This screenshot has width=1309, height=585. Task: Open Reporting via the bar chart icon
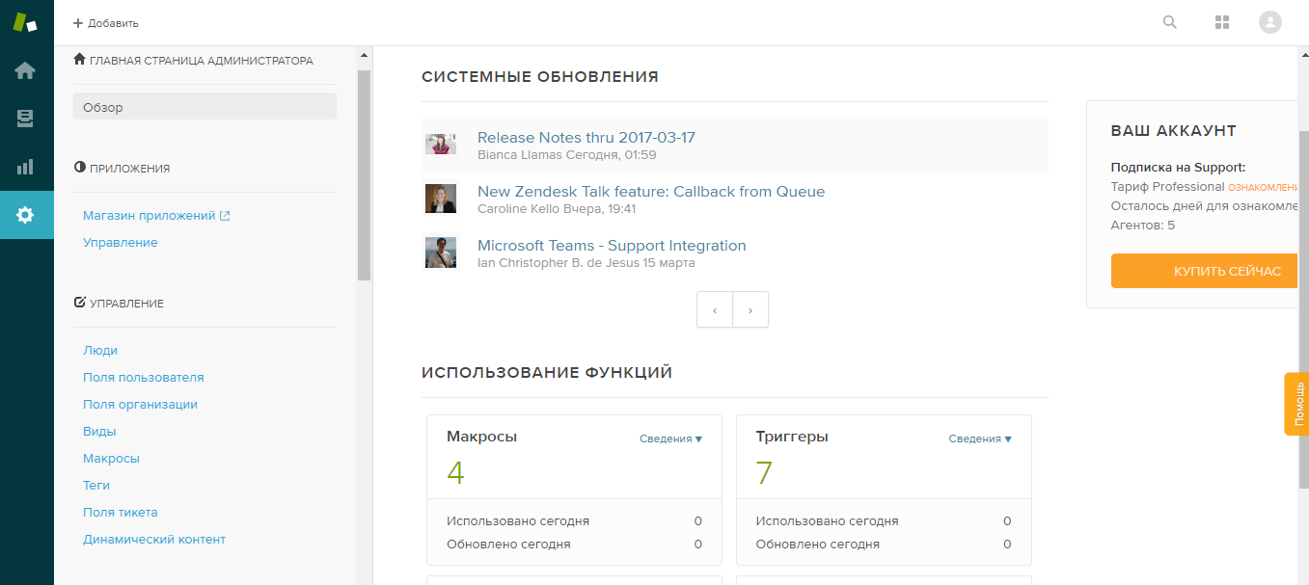coord(26,166)
